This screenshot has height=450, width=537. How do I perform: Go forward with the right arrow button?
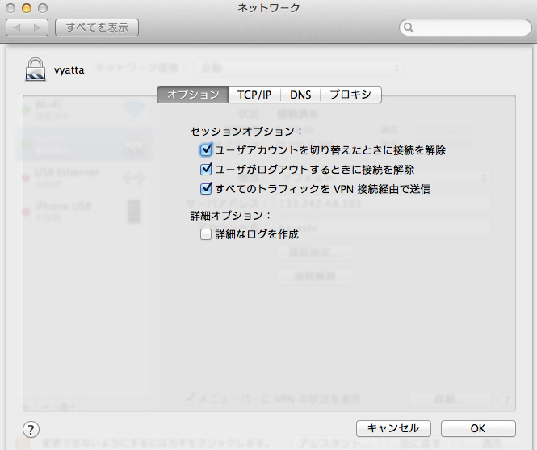pyautogui.click(x=38, y=27)
